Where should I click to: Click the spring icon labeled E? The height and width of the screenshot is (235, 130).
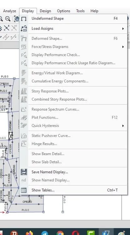pos(7,28)
